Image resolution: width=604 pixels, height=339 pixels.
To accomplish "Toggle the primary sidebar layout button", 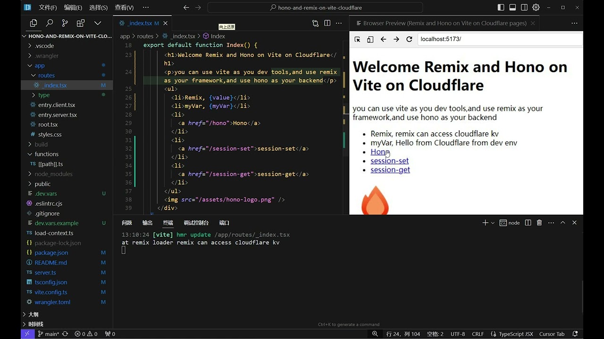I will point(501,8).
